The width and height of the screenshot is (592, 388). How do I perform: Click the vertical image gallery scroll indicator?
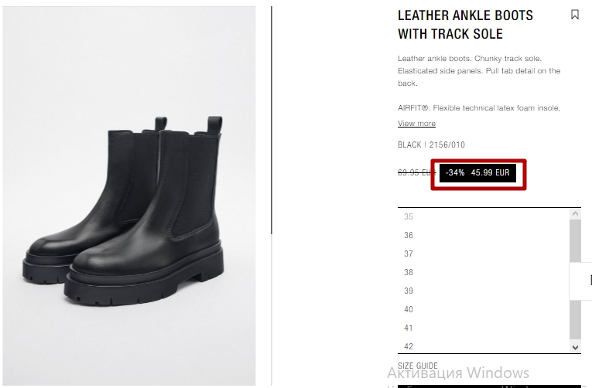(x=272, y=120)
